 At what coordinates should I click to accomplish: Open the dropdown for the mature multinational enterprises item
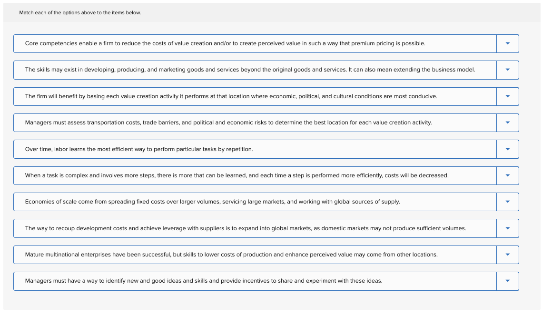click(x=507, y=255)
